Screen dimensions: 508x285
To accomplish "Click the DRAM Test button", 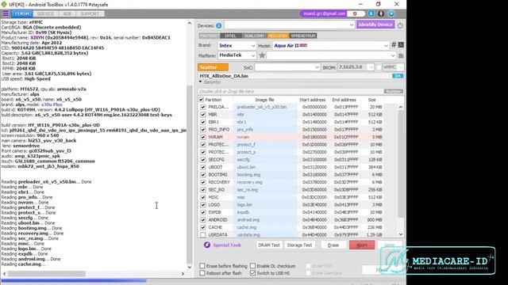I will (269, 245).
